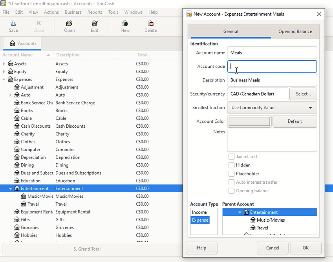Screen dimensions: 333x262
Task: Click Travel account icon in Parent Account tree
Action: [253, 228]
